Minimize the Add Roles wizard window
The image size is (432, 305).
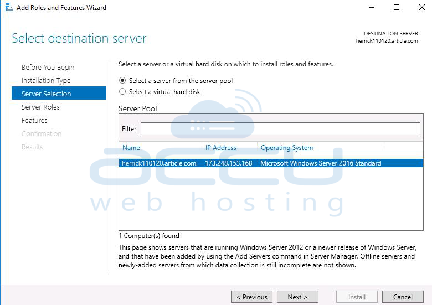coord(372,7)
